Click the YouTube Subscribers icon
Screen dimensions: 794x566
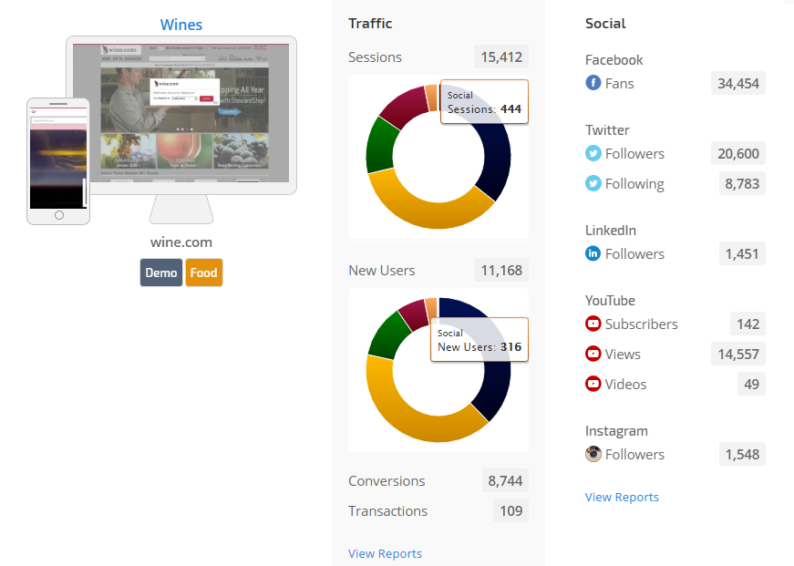[x=593, y=324]
